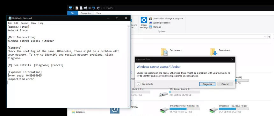Click the Redo arrow in quick access toolbar
Screen dimensions: 274x116
click(x=98, y=8)
